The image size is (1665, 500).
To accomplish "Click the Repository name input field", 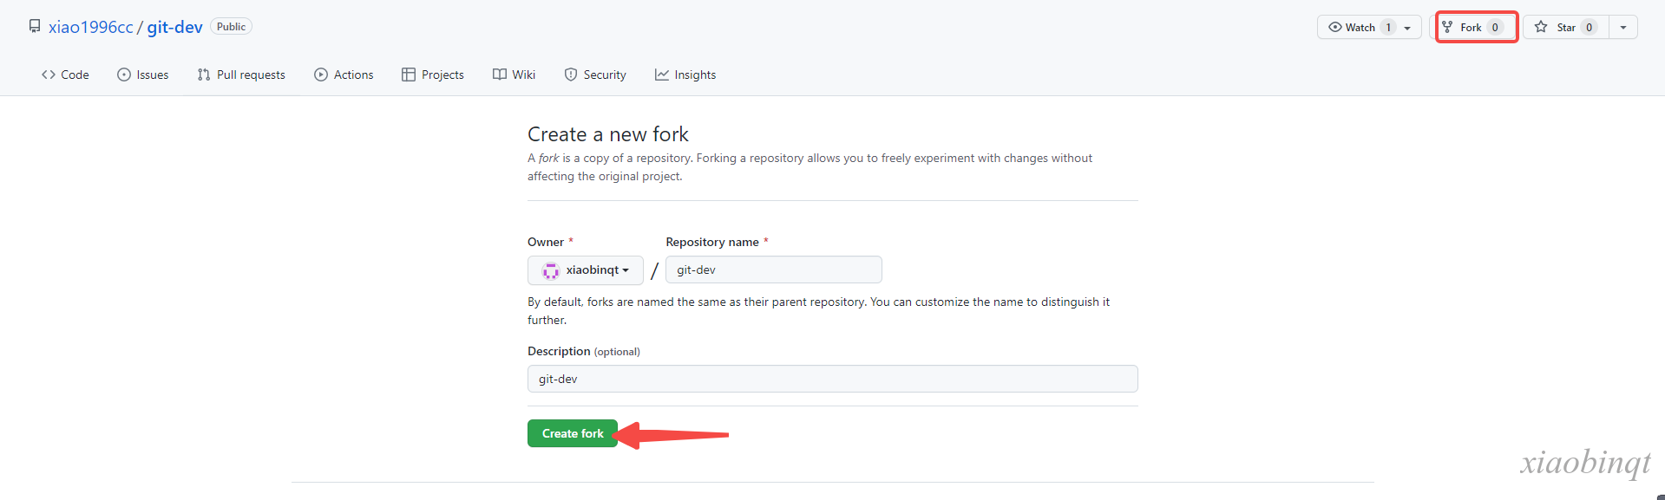I will [x=774, y=269].
